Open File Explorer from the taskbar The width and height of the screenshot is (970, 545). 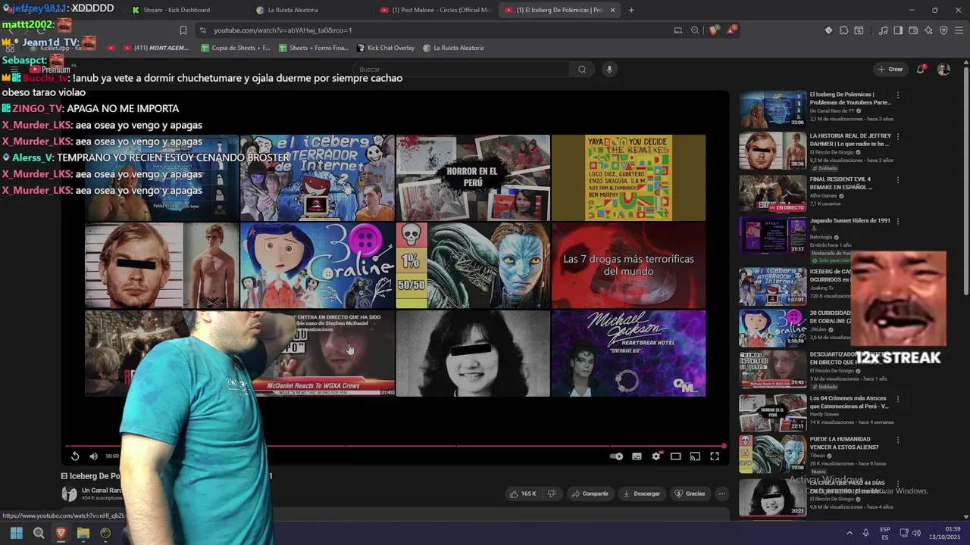pos(83,533)
